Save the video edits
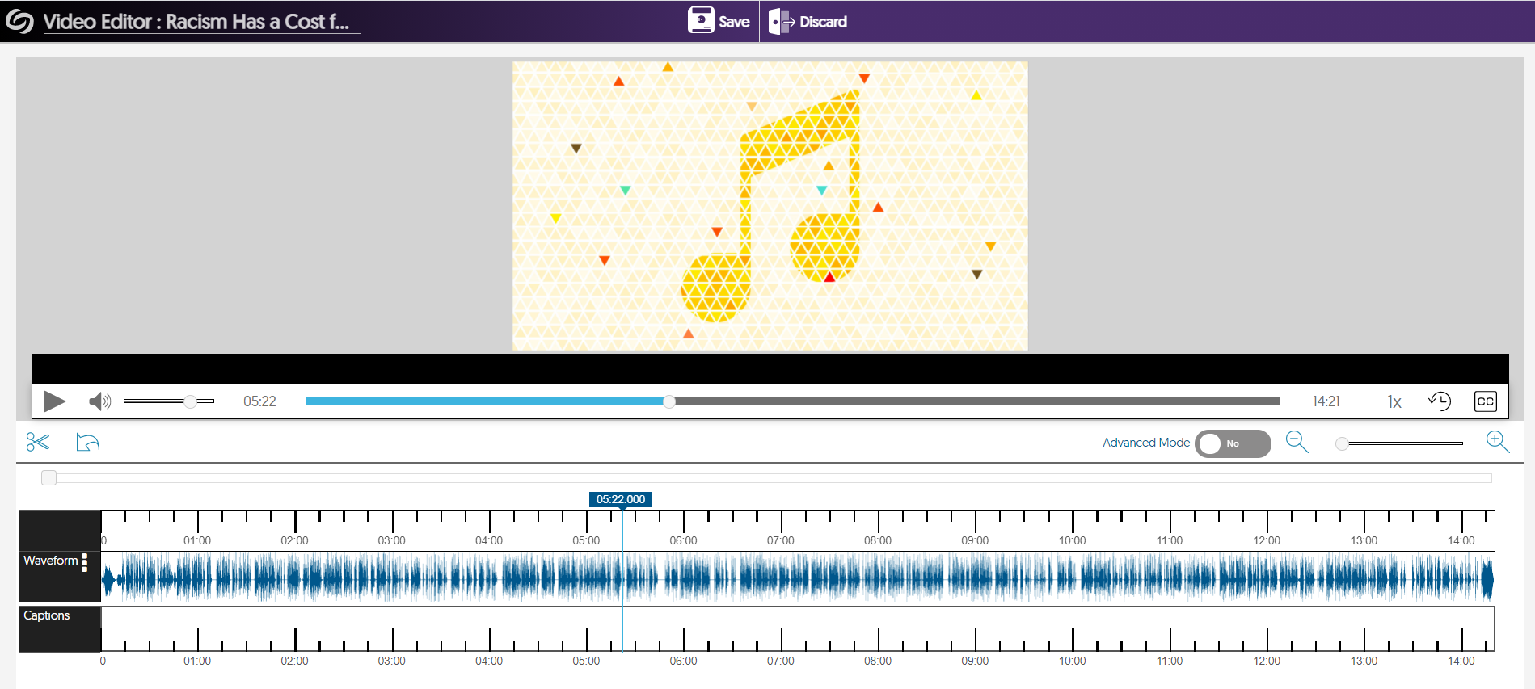 click(x=719, y=22)
